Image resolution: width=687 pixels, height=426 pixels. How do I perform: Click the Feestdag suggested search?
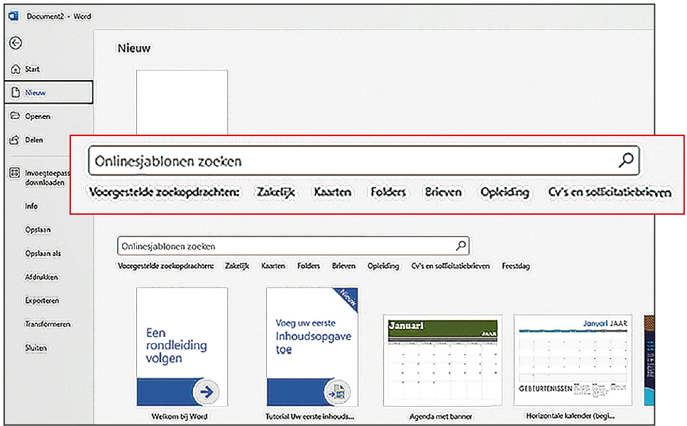point(516,266)
